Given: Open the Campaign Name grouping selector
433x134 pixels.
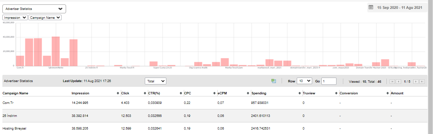Looking at the screenshot, I should (x=45, y=17).
